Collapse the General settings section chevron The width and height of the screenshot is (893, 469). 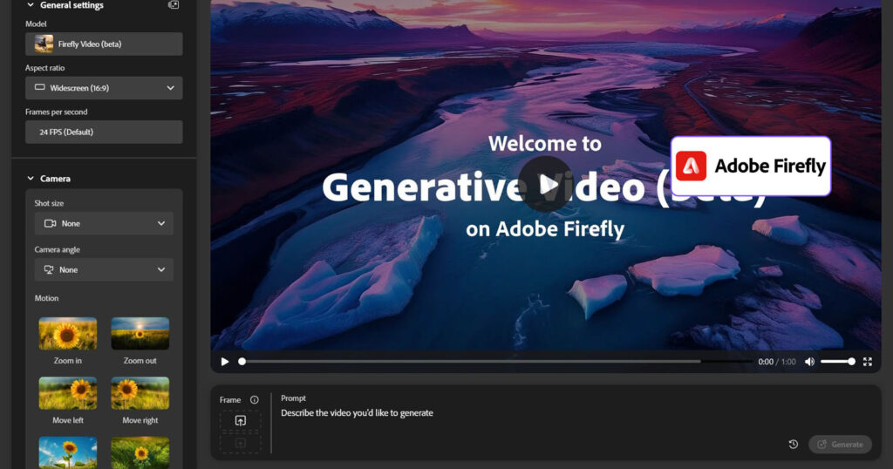pyautogui.click(x=31, y=5)
